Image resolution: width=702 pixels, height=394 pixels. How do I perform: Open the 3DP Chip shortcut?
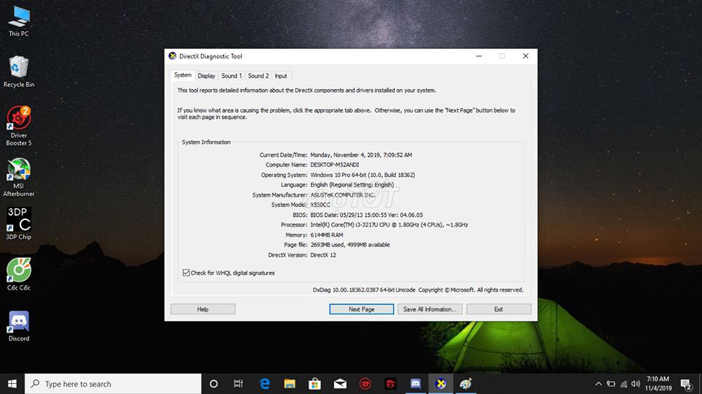(19, 224)
